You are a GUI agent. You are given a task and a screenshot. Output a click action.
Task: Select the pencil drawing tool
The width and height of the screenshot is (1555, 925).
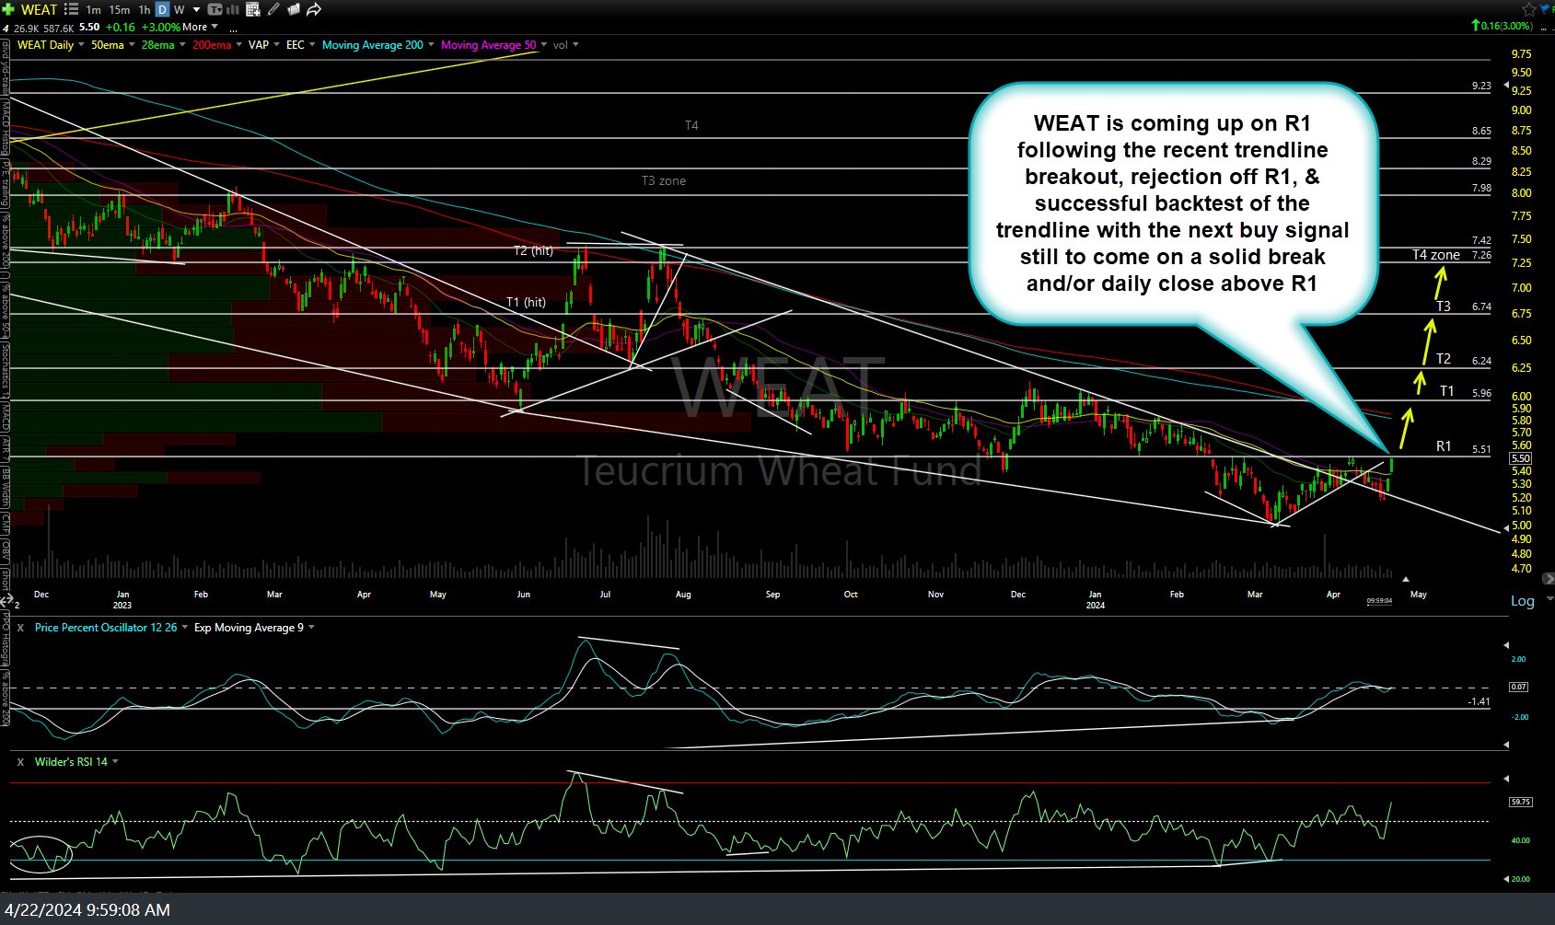(273, 9)
